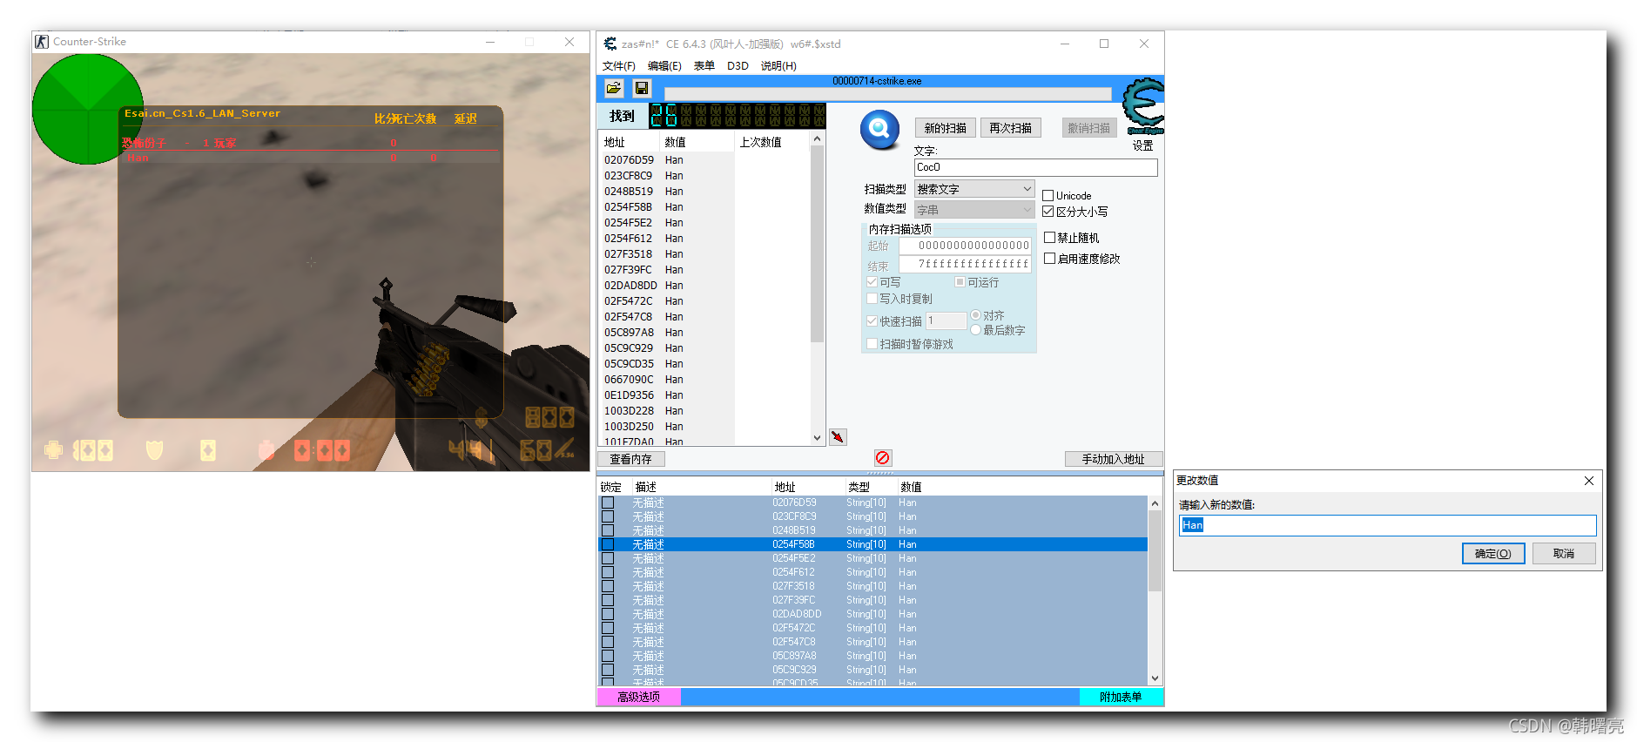Select table entry with address 05C897A8
Viewport: 1637px width, 742px height.
pos(873,656)
